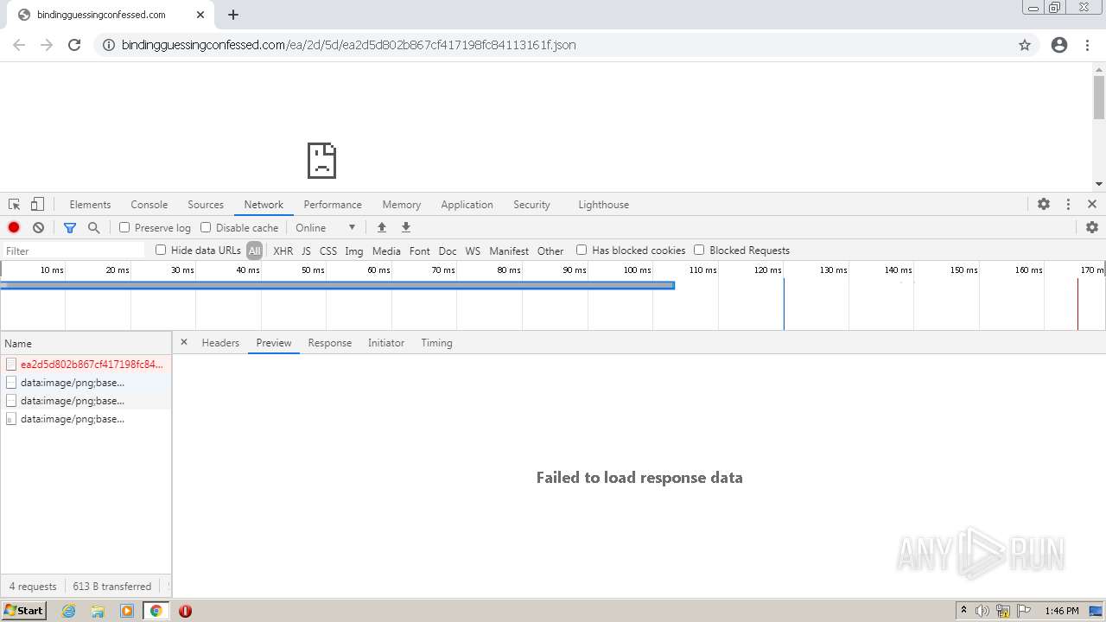1106x622 pixels.
Task: Toggle the network filter funnel icon
Action: coord(70,227)
